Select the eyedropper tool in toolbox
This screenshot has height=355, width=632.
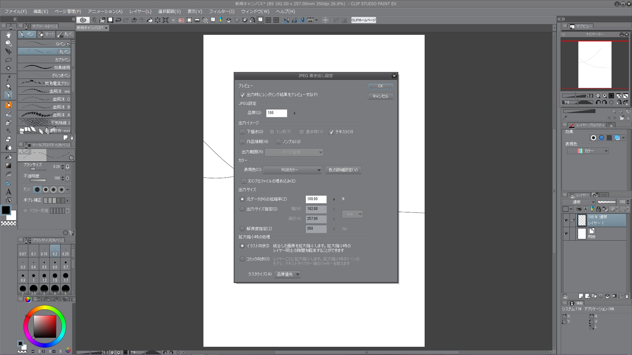tap(9, 78)
